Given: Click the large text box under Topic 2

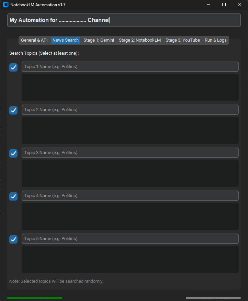Looking at the screenshot, I should click(130, 130).
